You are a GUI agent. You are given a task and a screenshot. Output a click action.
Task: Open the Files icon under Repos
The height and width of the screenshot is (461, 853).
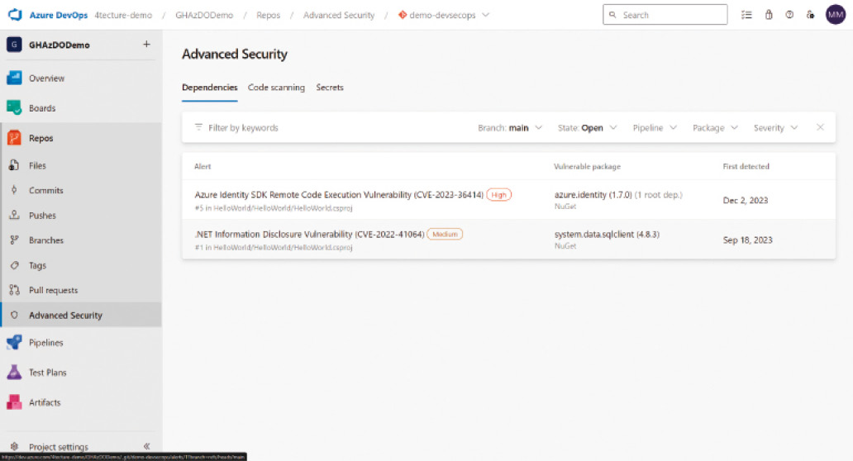point(14,165)
